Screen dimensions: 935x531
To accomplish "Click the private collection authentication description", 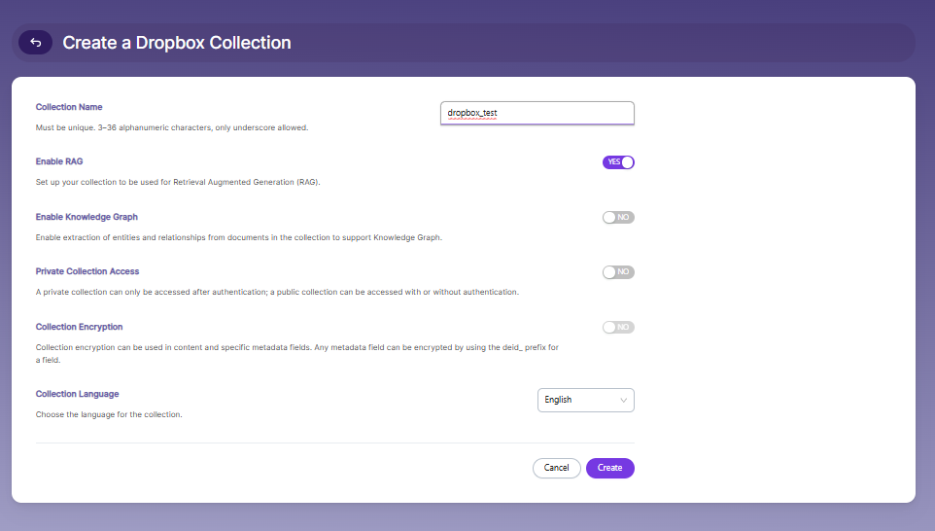I will tap(277, 292).
